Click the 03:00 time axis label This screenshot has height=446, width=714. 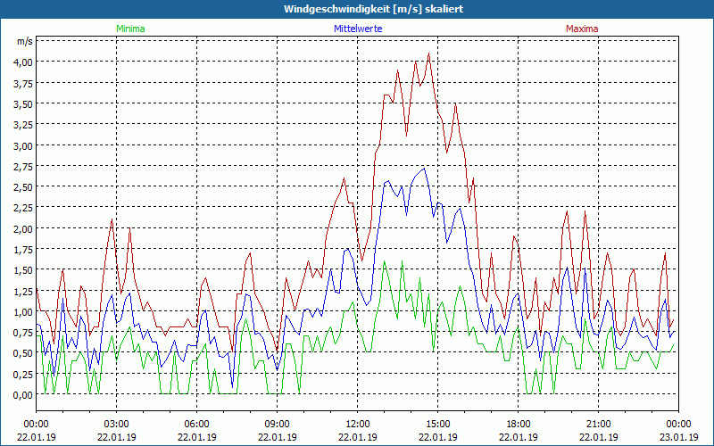(117, 425)
